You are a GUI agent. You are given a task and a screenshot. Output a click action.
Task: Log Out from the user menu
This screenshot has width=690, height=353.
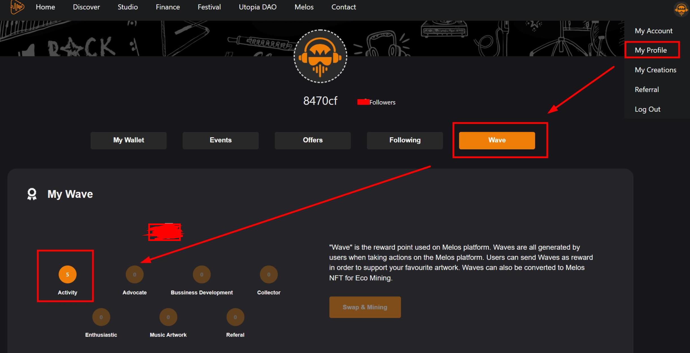pyautogui.click(x=647, y=109)
